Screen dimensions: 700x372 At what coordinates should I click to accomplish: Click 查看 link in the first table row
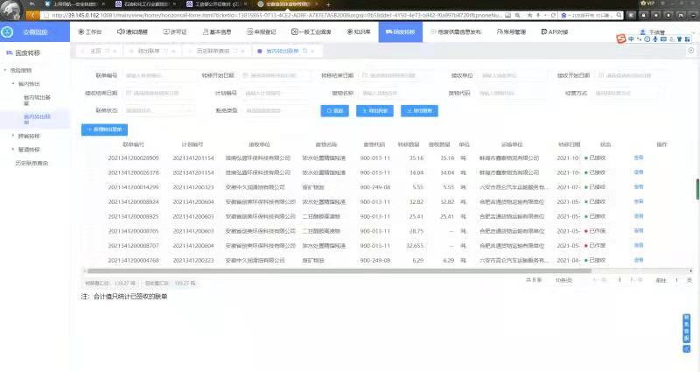tap(639, 158)
